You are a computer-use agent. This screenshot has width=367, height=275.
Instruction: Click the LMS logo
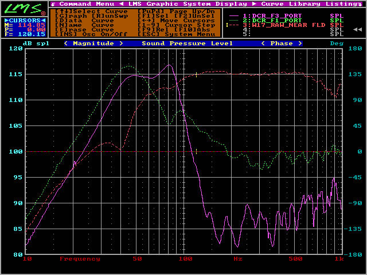click(x=24, y=9)
